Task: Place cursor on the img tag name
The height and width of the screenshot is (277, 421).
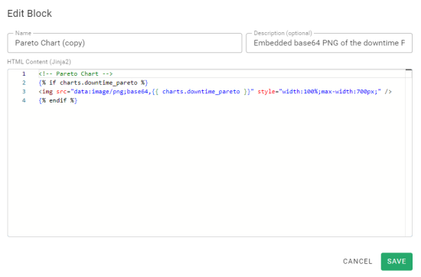Action: click(x=47, y=92)
